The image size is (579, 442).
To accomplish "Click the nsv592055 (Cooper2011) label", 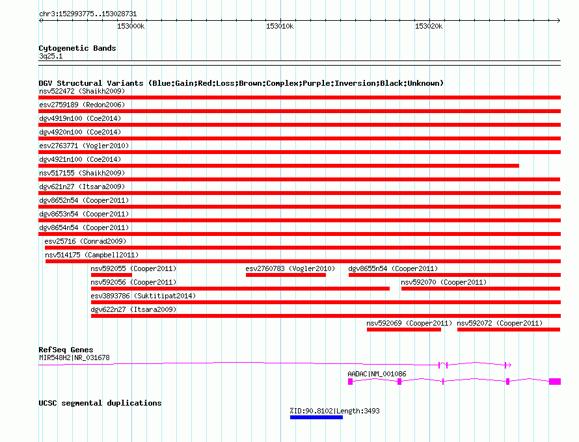I will (x=133, y=268).
